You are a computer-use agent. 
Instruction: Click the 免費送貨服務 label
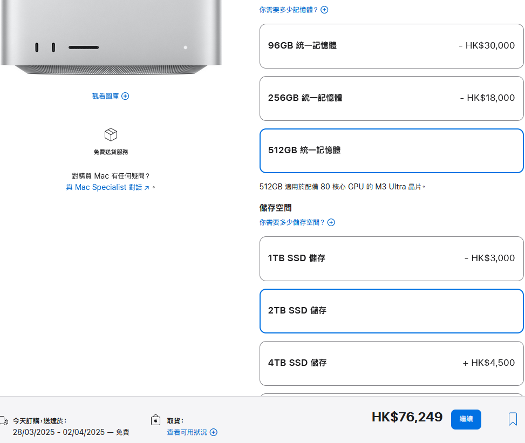[111, 152]
